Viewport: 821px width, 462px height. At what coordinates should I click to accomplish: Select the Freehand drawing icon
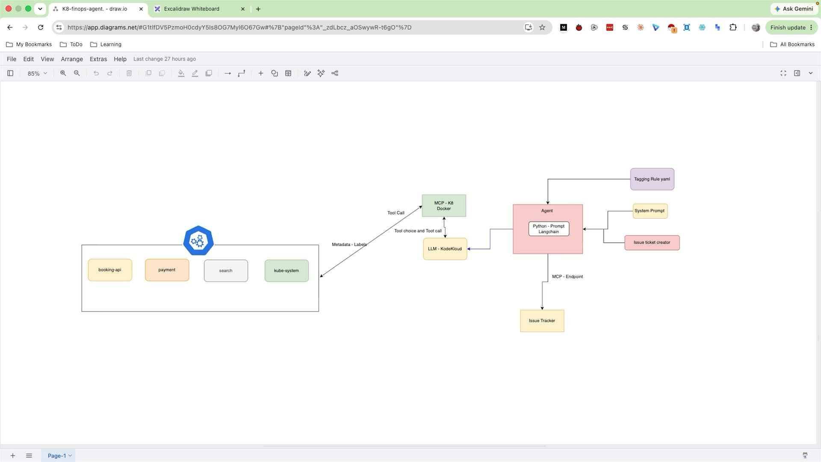pyautogui.click(x=307, y=73)
